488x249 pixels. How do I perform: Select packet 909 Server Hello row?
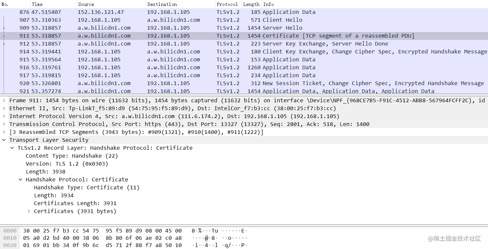pos(244,28)
